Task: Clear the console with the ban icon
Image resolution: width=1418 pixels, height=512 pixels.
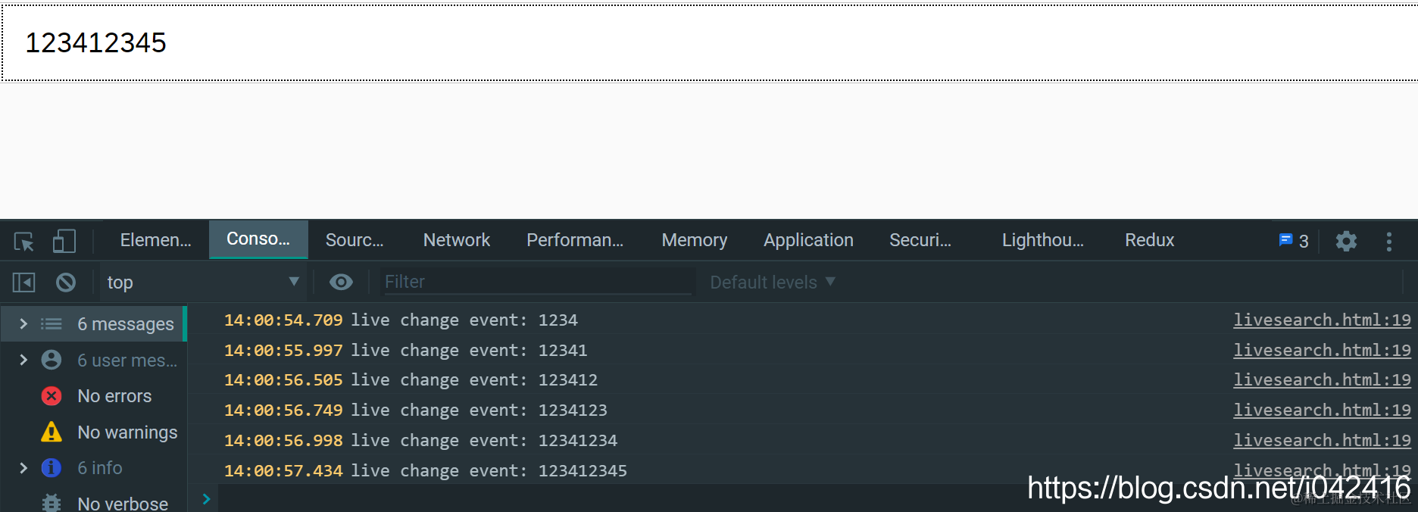Action: click(66, 283)
